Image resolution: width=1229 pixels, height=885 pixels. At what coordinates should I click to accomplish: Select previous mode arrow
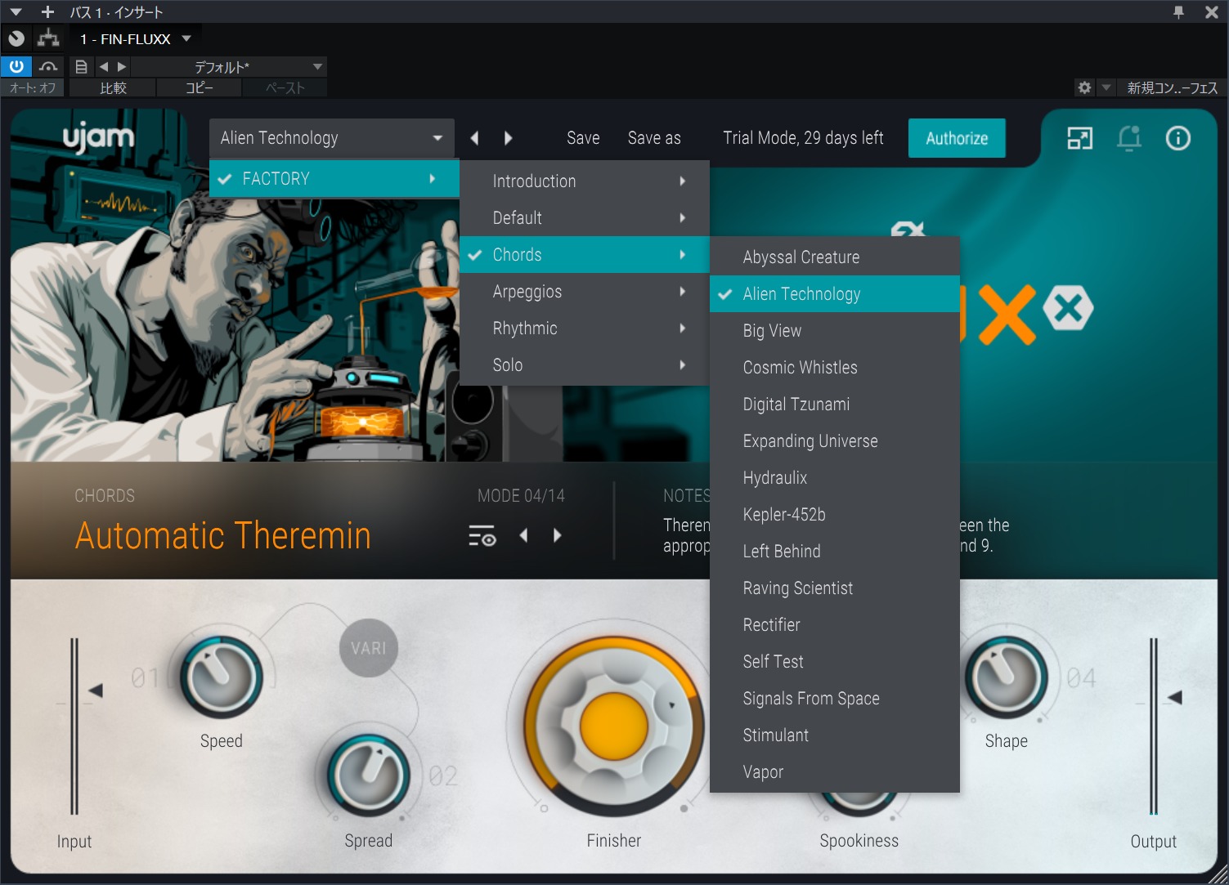pyautogui.click(x=523, y=536)
